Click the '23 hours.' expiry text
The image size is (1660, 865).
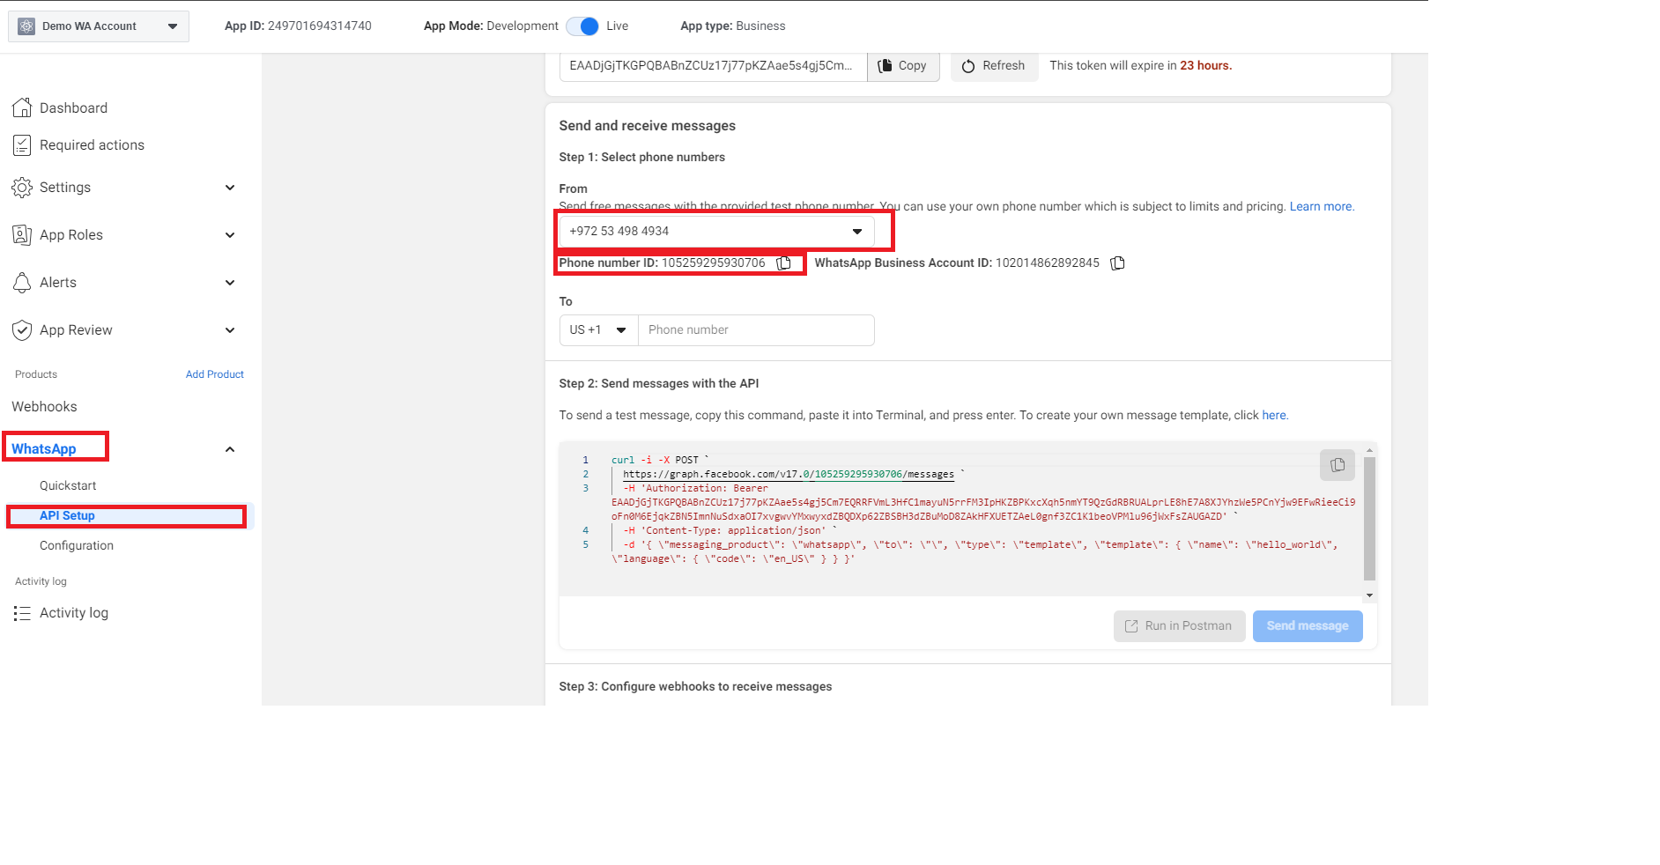[x=1205, y=66]
